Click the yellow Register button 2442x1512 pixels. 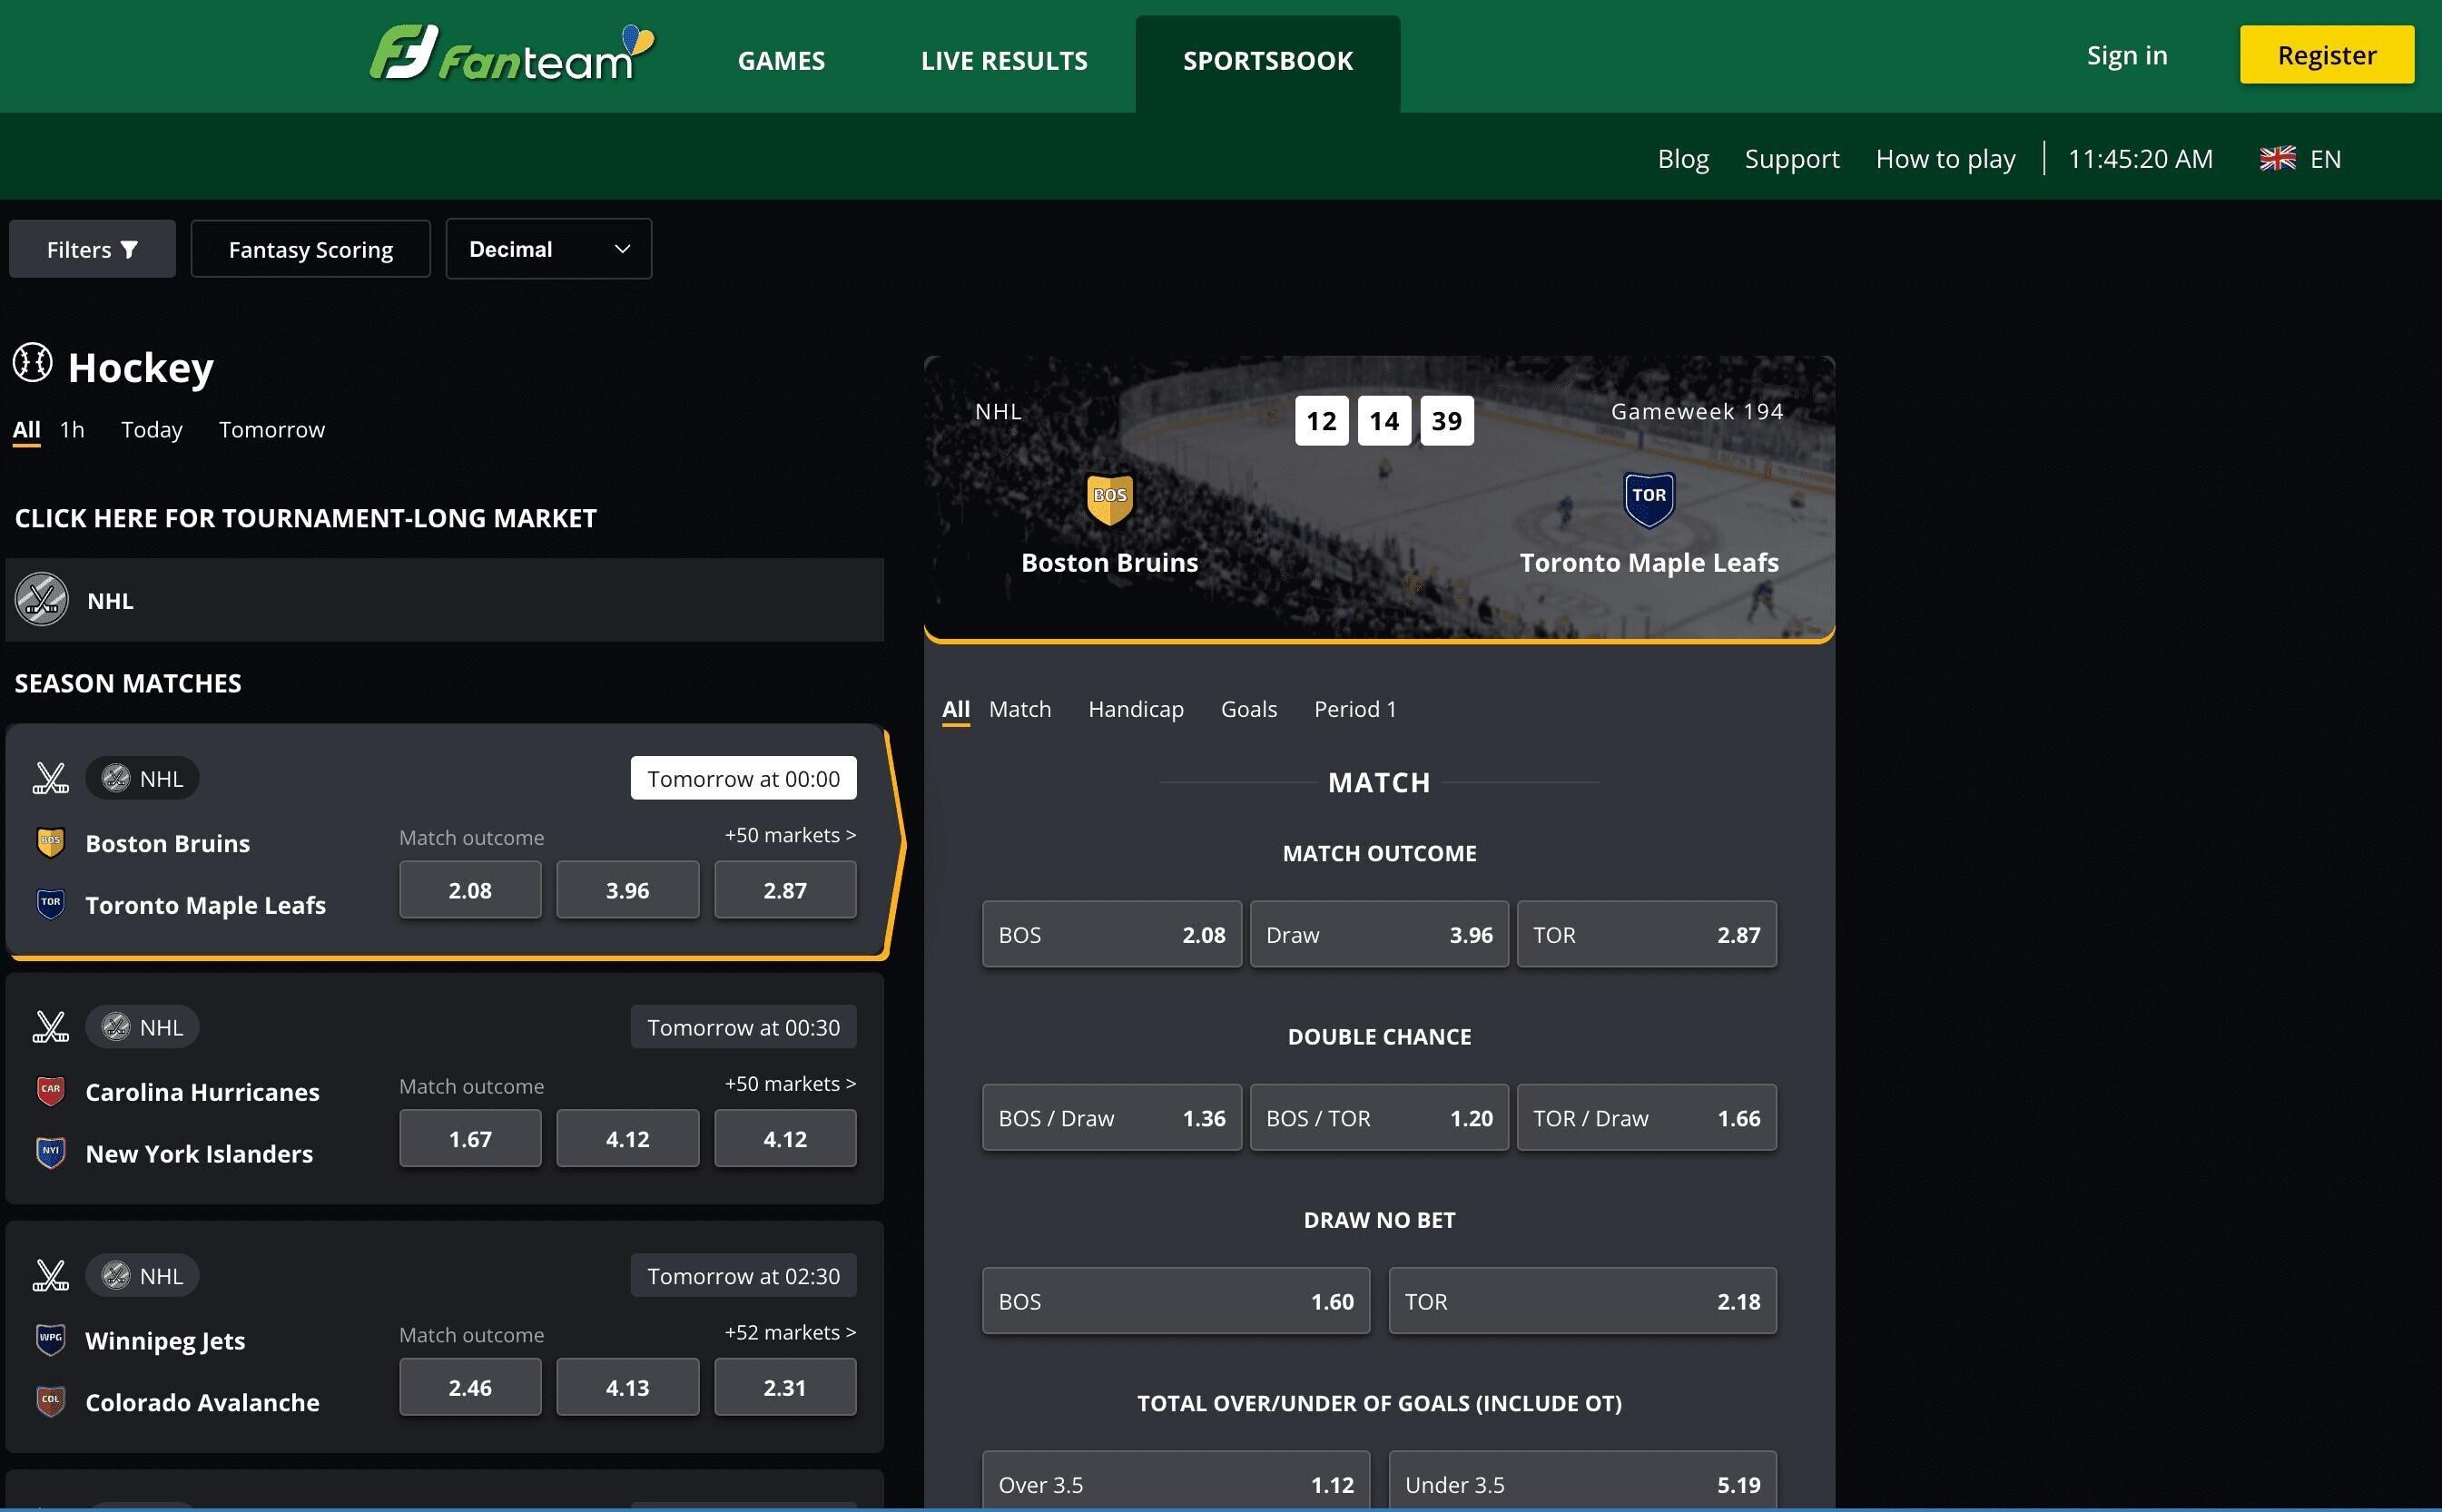click(2327, 55)
